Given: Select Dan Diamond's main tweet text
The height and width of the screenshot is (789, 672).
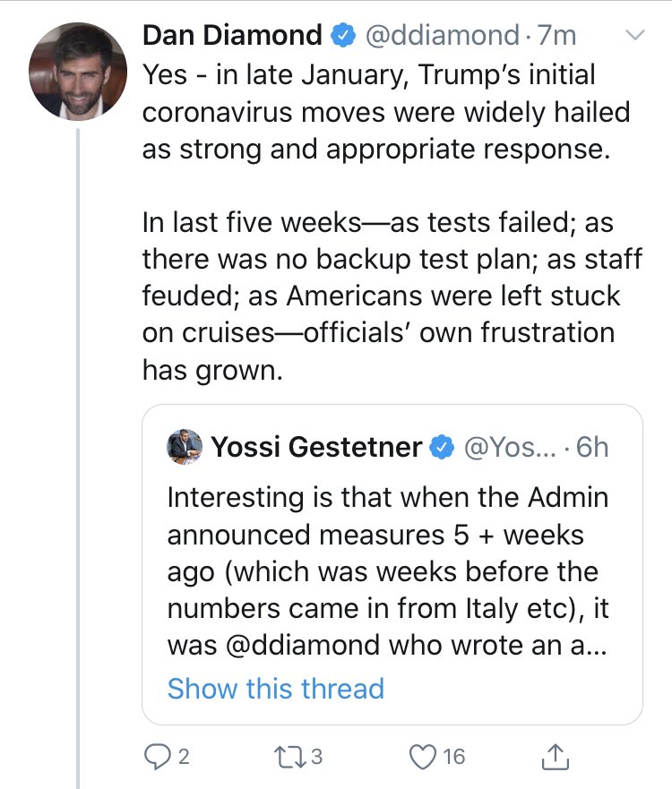Looking at the screenshot, I should [392, 222].
